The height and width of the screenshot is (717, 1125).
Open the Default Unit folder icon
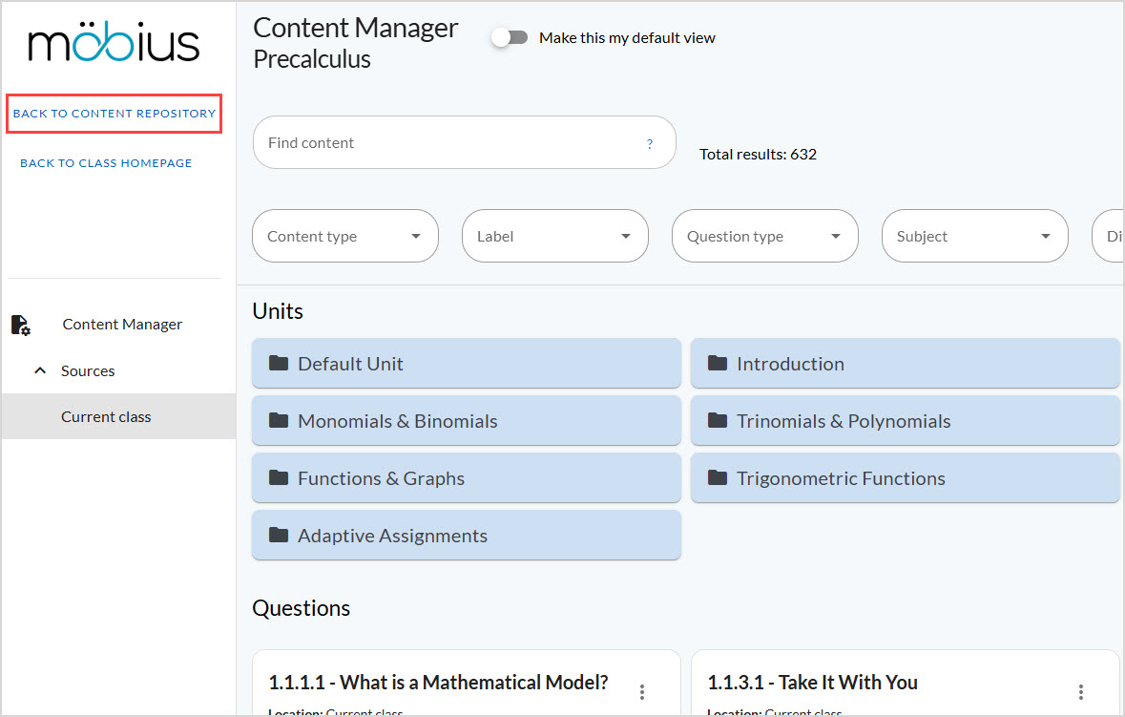(278, 364)
